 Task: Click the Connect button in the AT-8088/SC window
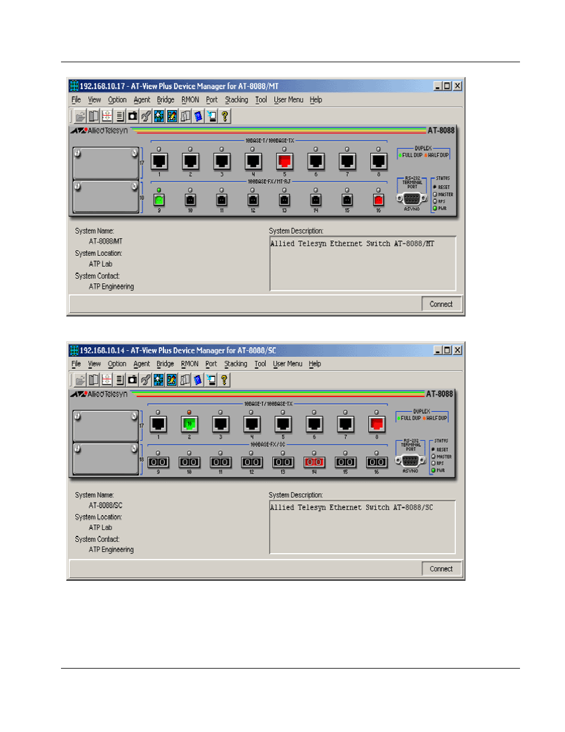pyautogui.click(x=441, y=568)
